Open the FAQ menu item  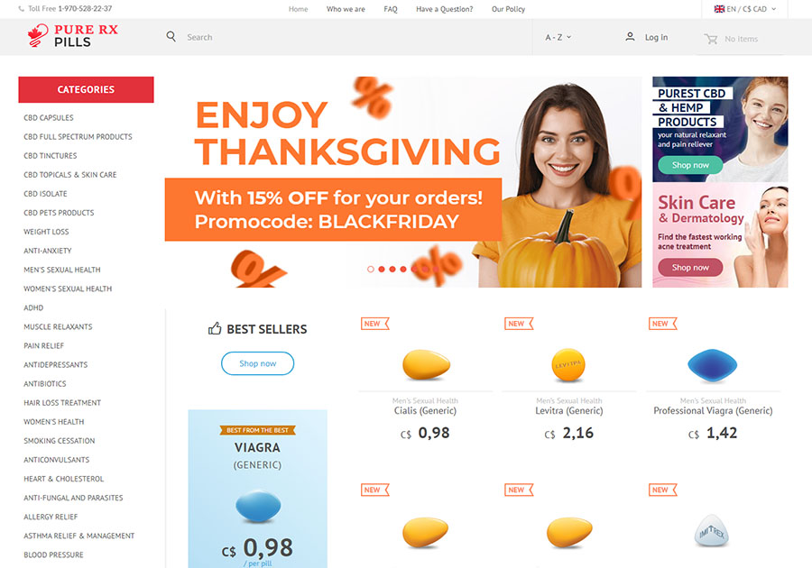tap(391, 9)
